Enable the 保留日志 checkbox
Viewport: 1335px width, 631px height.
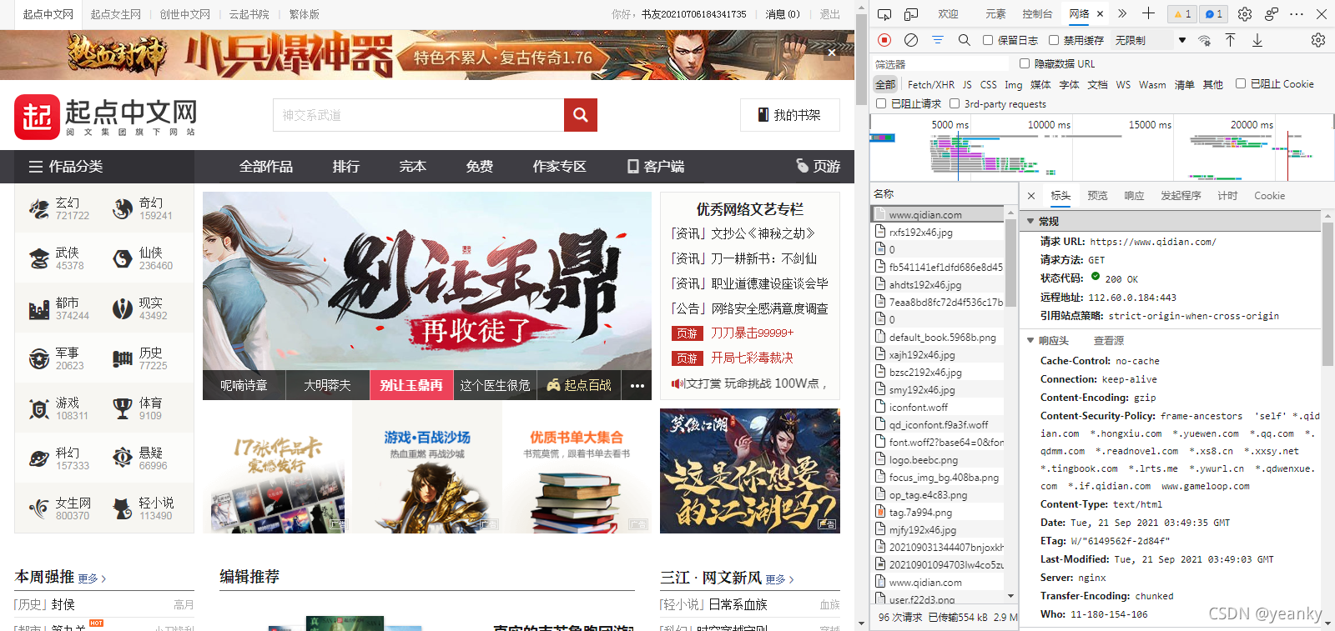point(988,40)
